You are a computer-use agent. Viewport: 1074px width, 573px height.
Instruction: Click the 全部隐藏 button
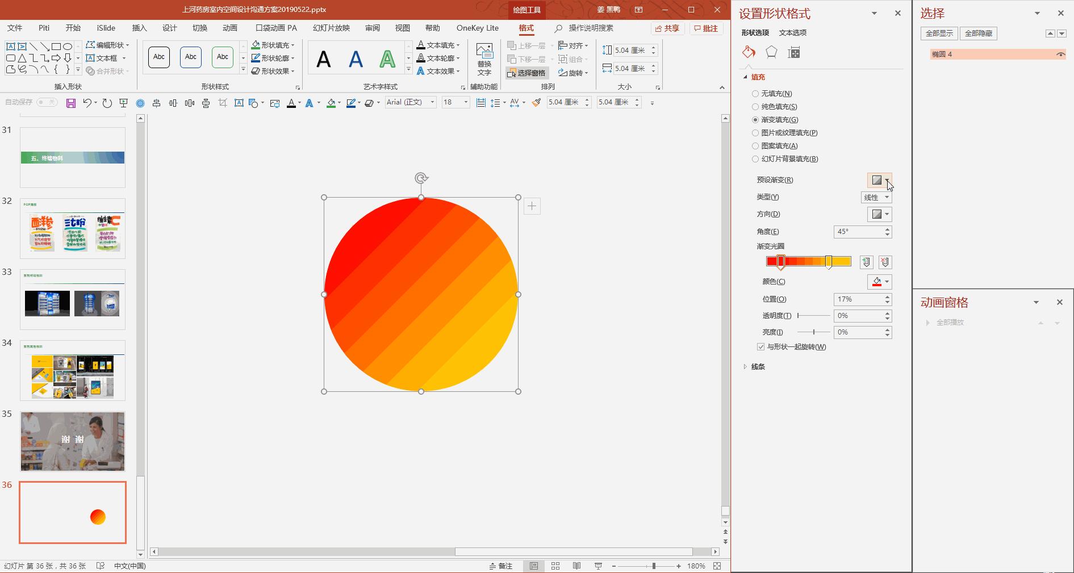pos(978,34)
